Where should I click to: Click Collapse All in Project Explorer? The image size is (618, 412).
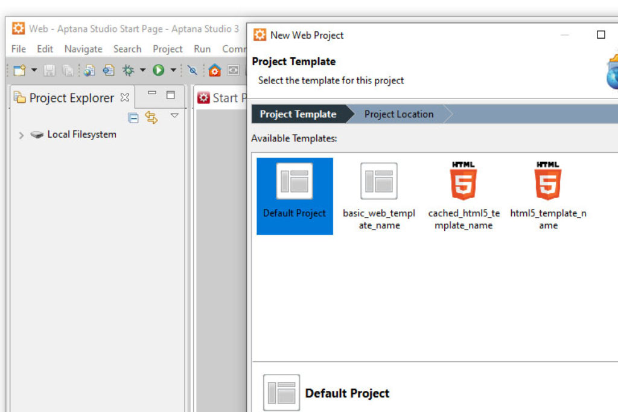tap(133, 118)
